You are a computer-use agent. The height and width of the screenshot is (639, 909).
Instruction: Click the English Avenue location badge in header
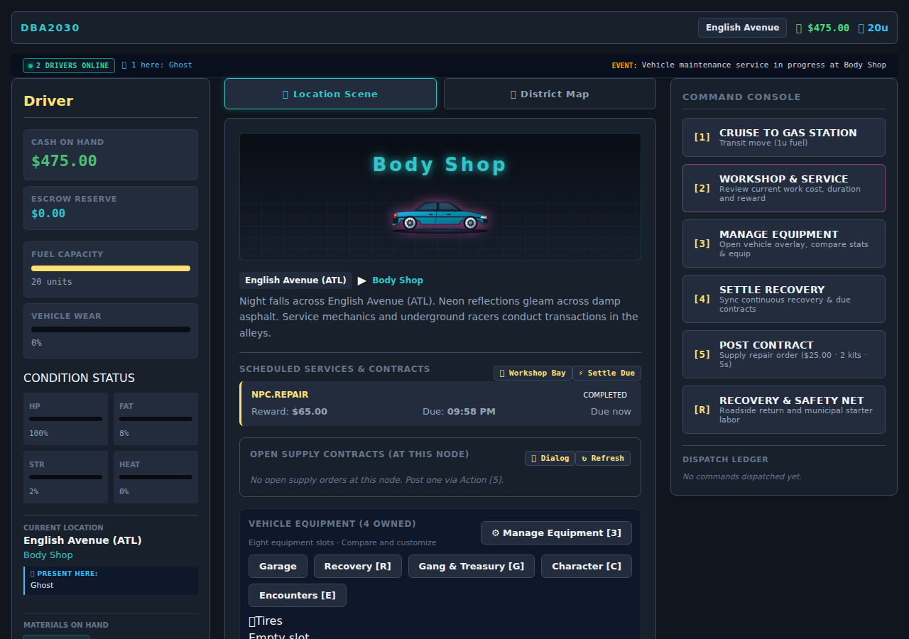tap(742, 28)
